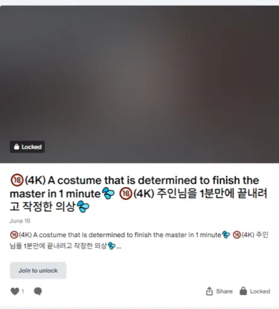Click the Locked badge on the blurred image
The image size is (279, 309).
pyautogui.click(x=27, y=147)
